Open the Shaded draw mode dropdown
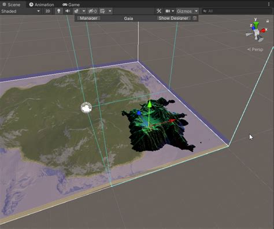Viewport: 274px width, 229px height. click(x=21, y=11)
